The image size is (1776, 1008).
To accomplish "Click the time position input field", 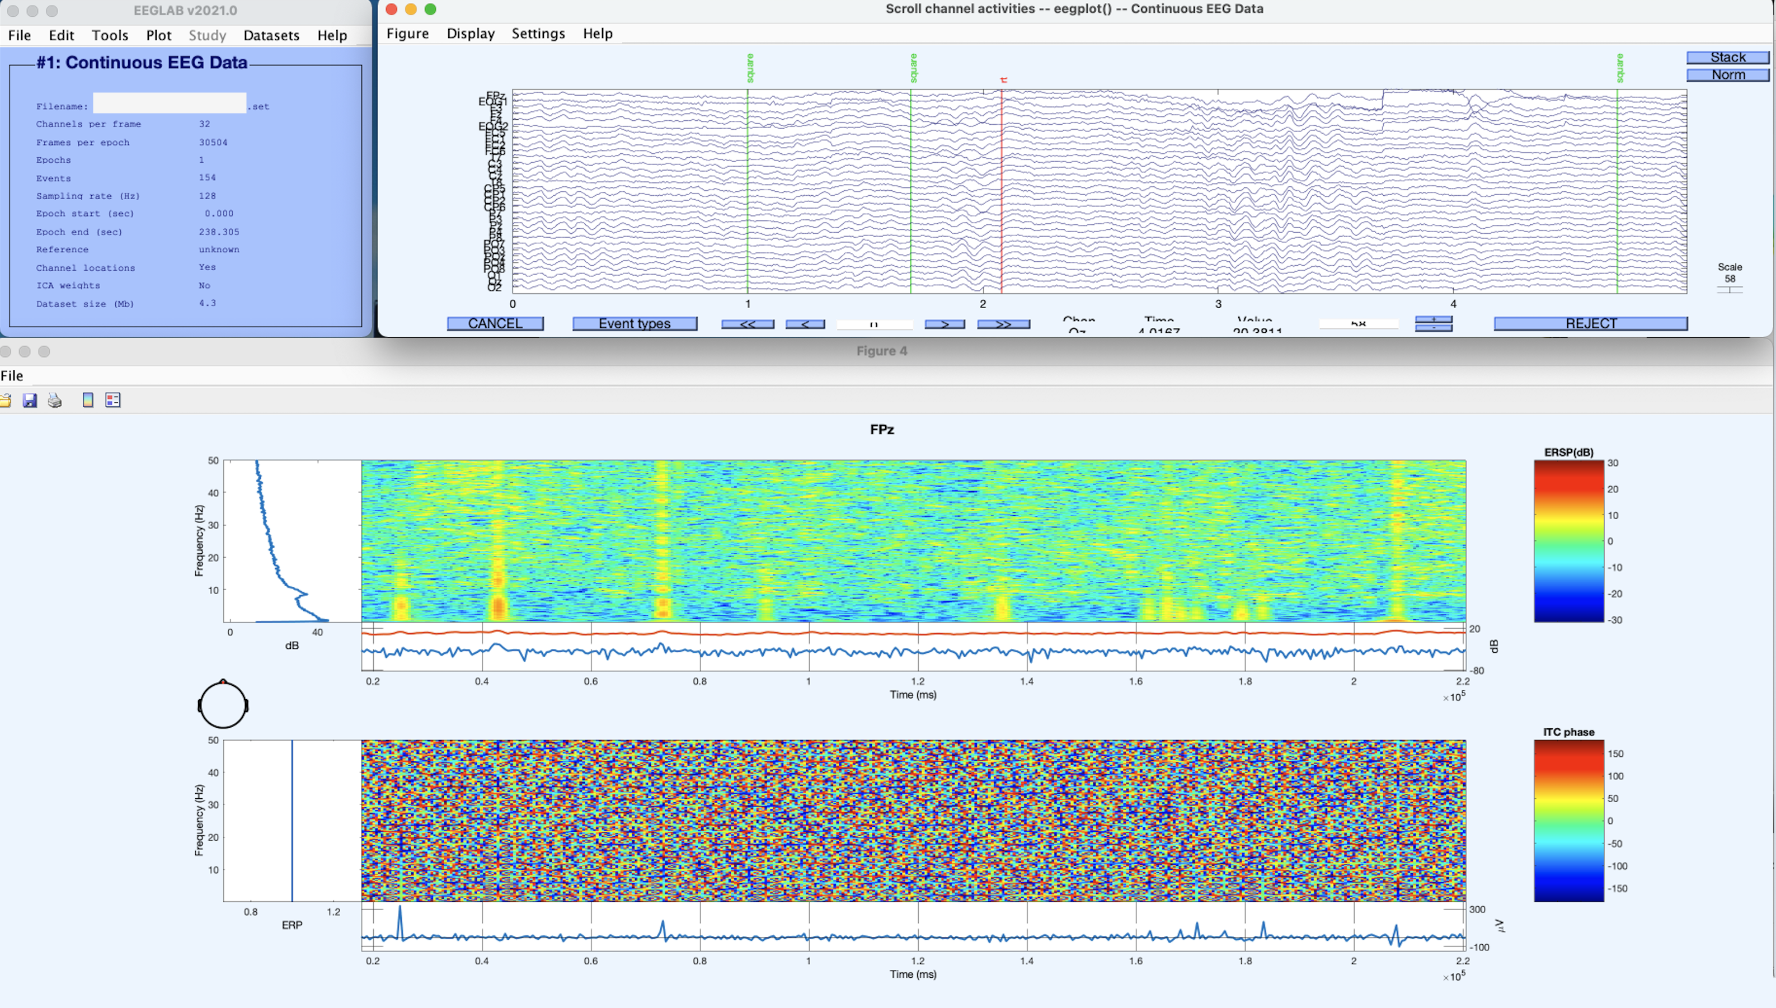I will click(x=874, y=324).
